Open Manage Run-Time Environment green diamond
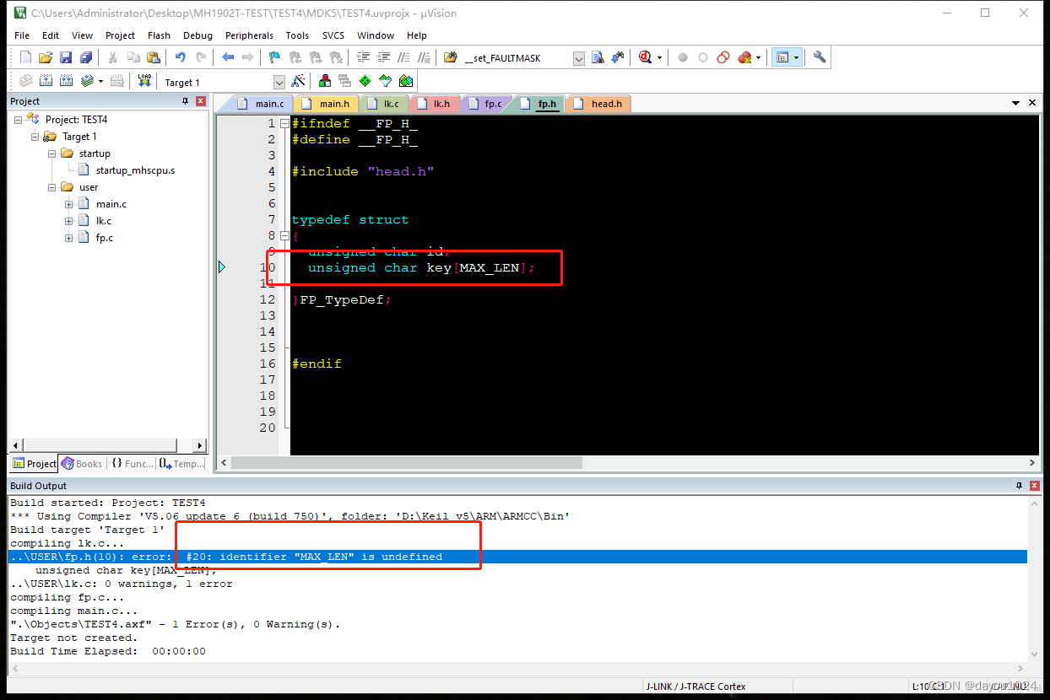This screenshot has width=1050, height=700. pos(365,81)
